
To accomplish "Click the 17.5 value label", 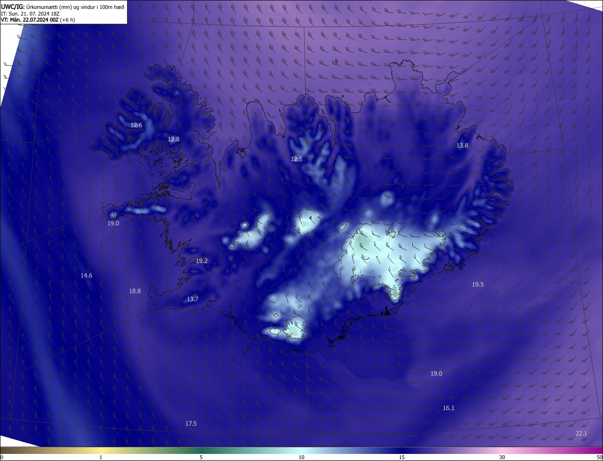I will [x=191, y=424].
